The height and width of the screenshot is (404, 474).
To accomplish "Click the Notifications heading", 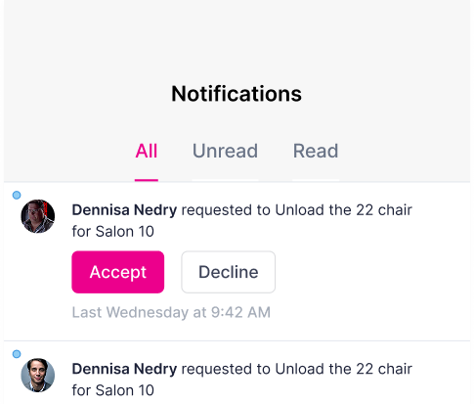I will click(x=237, y=94).
